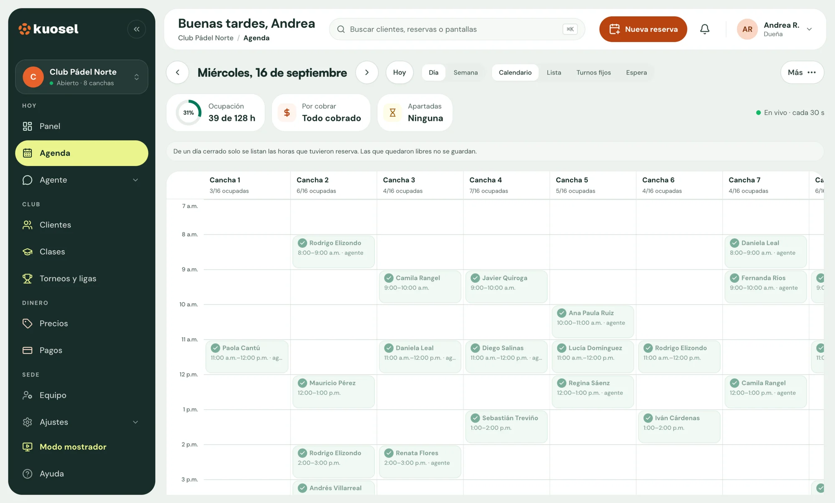Click the Pagos card icon
This screenshot has height=503, width=835.
pos(28,350)
